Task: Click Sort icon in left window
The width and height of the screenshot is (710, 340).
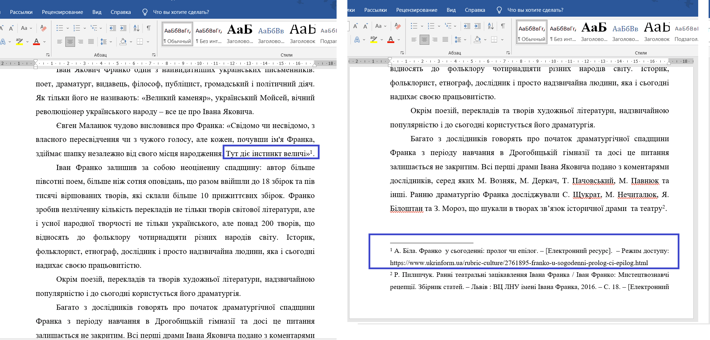Action: (x=137, y=28)
